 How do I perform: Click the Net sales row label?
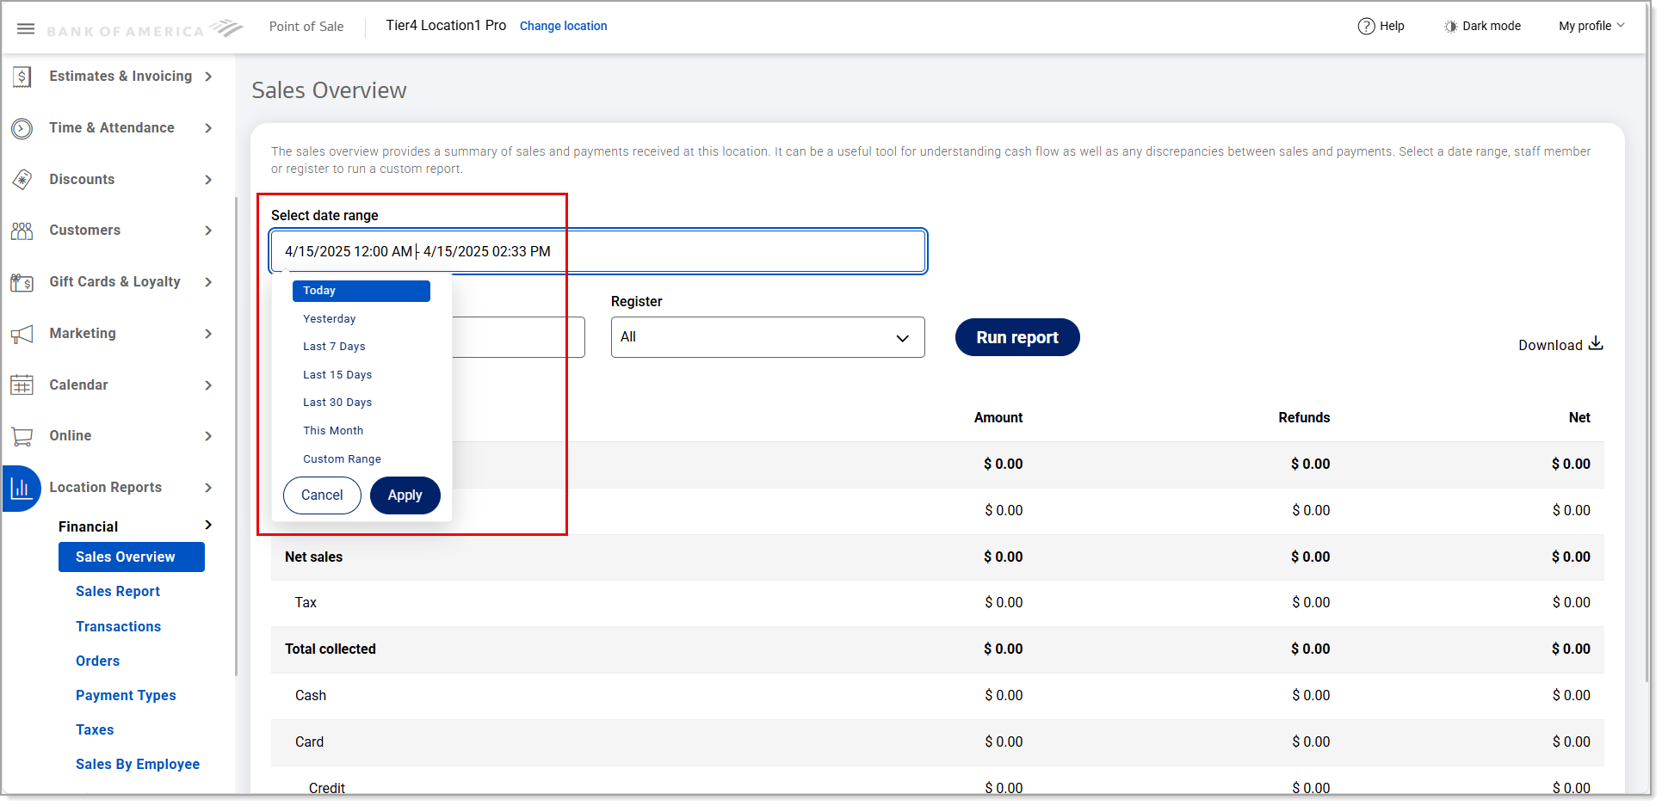[x=314, y=557]
